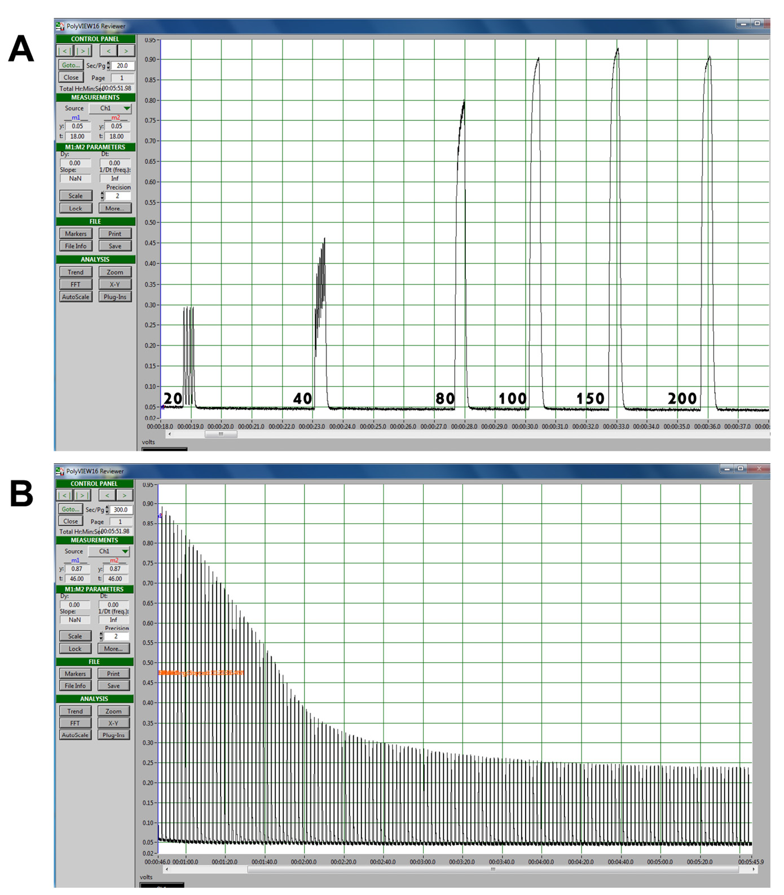The height and width of the screenshot is (895, 784).
Task: Click scroll-left arrow under panel A graph
Action: point(170,434)
